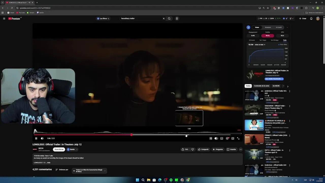Select the Todos chip
This screenshot has width=325, height=183.
coord(248,86)
